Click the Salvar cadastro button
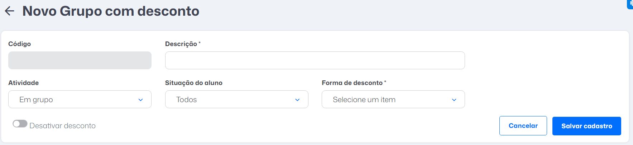 pyautogui.click(x=587, y=126)
